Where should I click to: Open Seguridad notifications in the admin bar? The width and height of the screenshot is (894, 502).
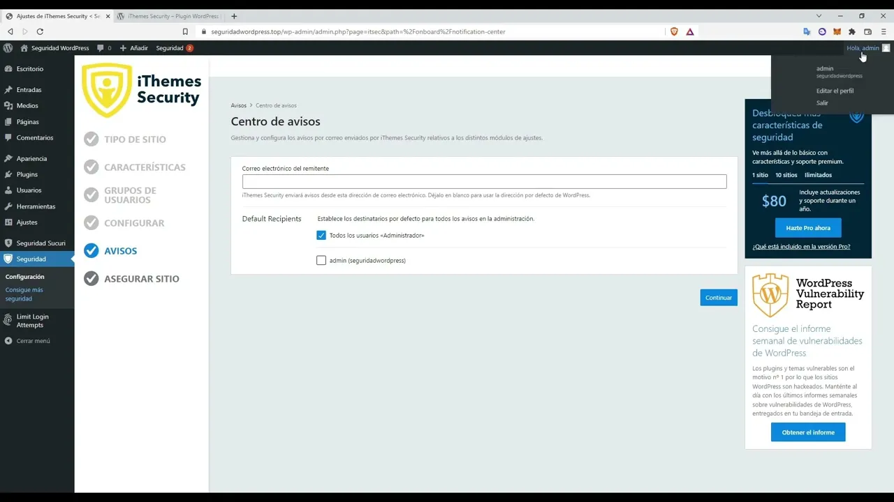175,48
